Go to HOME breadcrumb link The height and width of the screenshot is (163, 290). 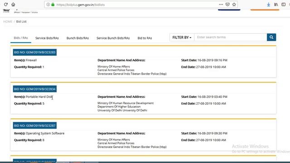[8, 21]
